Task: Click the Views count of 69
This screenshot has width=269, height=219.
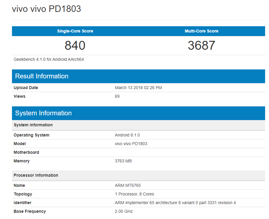Action: click(x=117, y=96)
